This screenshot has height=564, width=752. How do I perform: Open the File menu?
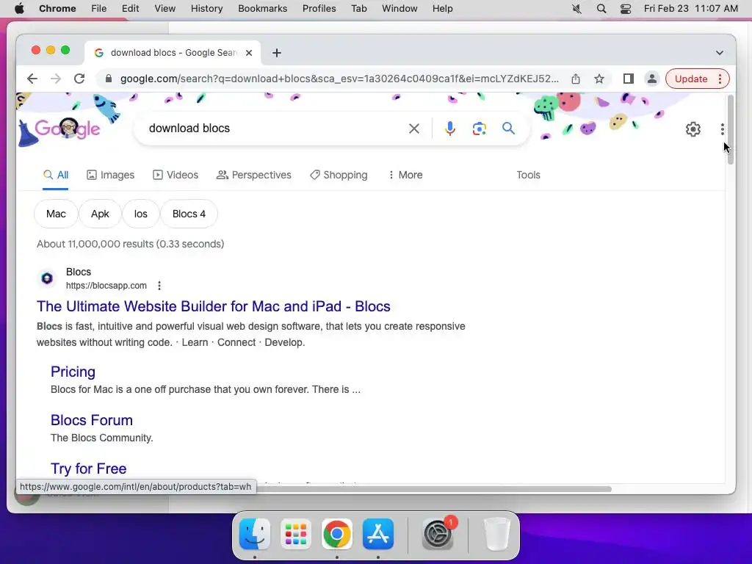click(99, 9)
